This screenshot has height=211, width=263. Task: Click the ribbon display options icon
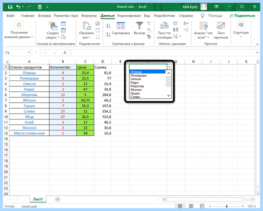217,7
